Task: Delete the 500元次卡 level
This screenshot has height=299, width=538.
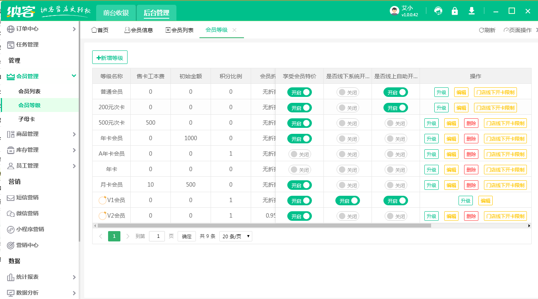Action: pos(471,123)
